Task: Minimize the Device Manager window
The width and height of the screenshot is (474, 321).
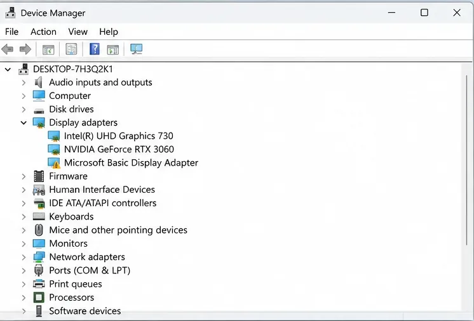Action: [x=392, y=13]
